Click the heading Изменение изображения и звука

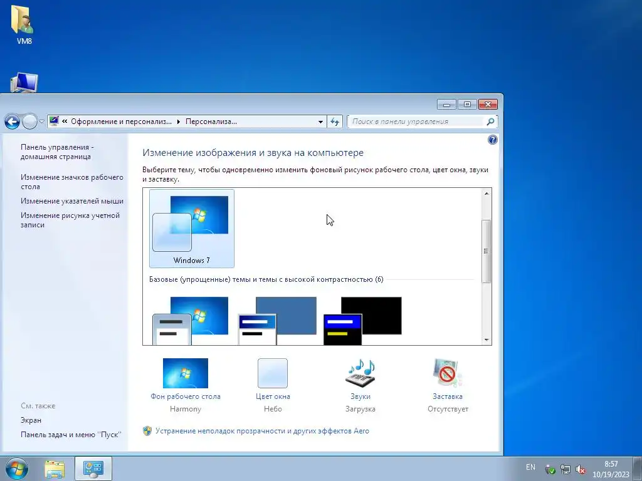pos(253,153)
